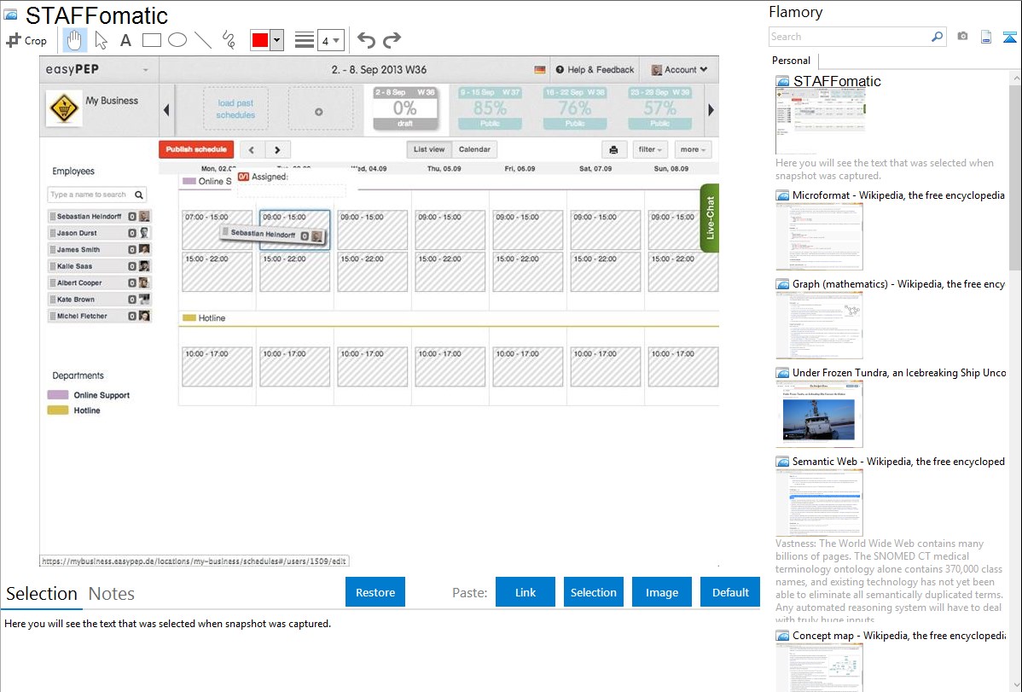This screenshot has width=1022, height=692.
Task: Click the blue upward arrow icon
Action: [1009, 37]
